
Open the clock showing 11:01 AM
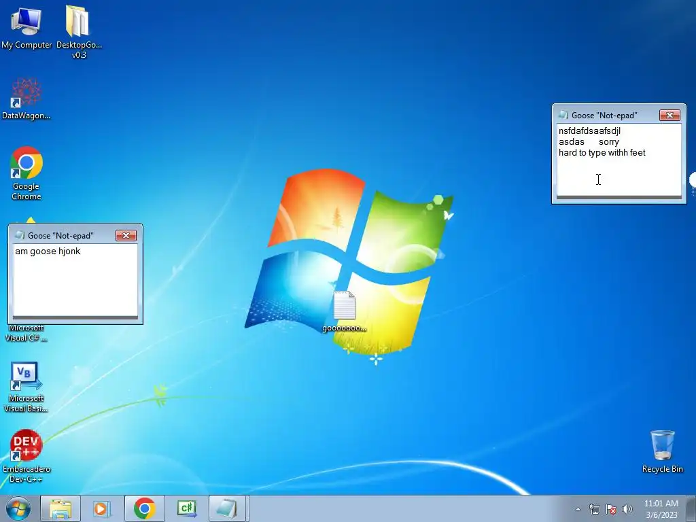click(661, 509)
